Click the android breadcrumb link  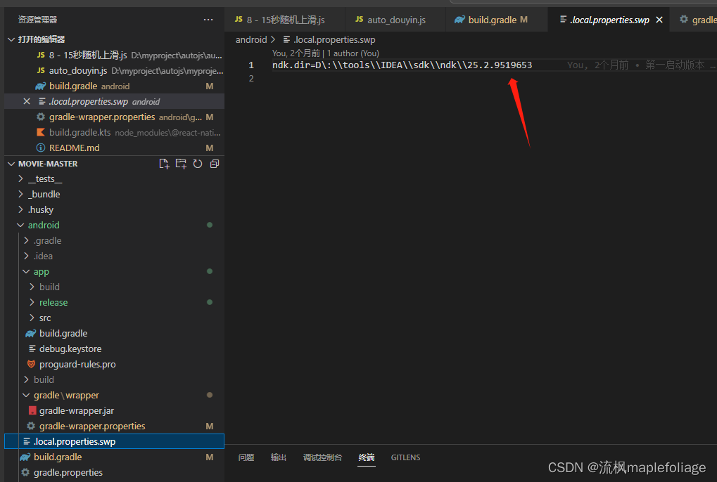point(250,39)
